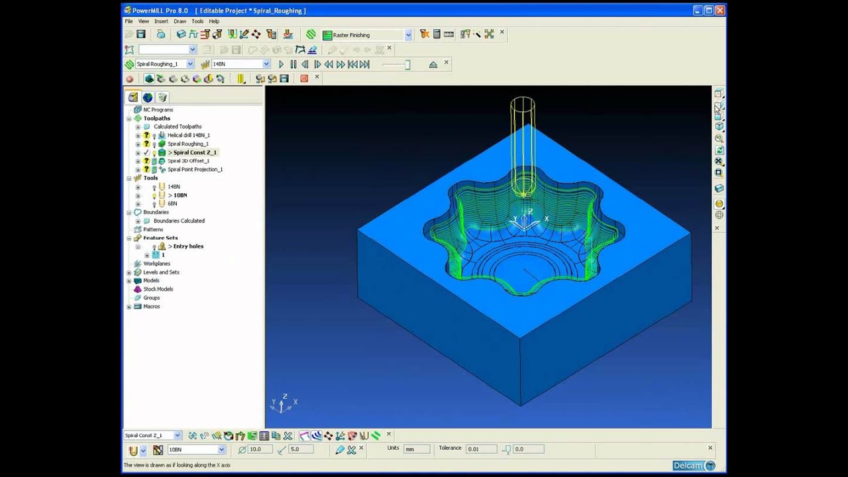Open the Raster Finishing strategy dropdown
This screenshot has width=848, height=477.
408,35
